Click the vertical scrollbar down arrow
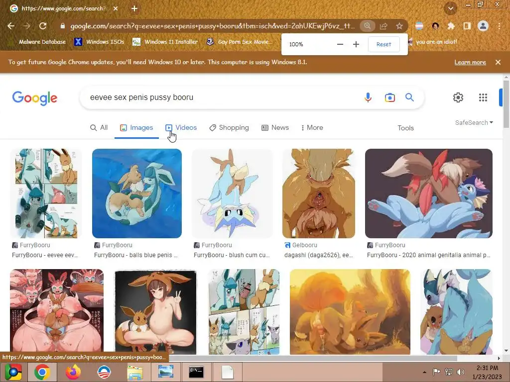The width and height of the screenshot is (510, 382). 506,351
